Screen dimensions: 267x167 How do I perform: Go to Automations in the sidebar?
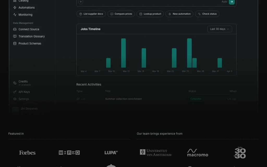27,8
